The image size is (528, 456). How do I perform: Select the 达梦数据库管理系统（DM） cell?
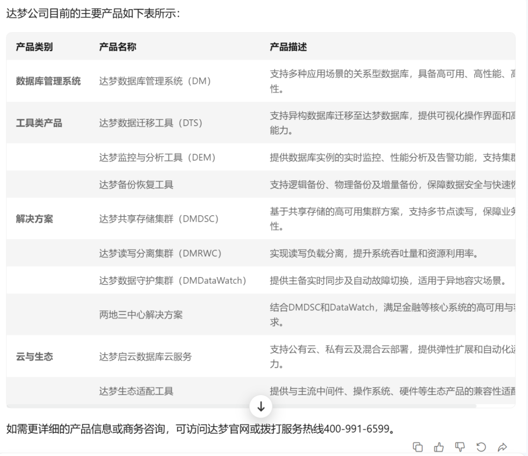pos(155,81)
